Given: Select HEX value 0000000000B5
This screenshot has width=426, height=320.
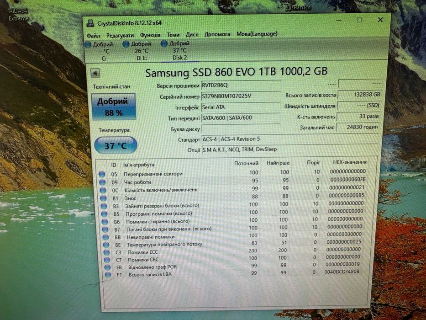Looking at the screenshot, I should (x=347, y=195).
